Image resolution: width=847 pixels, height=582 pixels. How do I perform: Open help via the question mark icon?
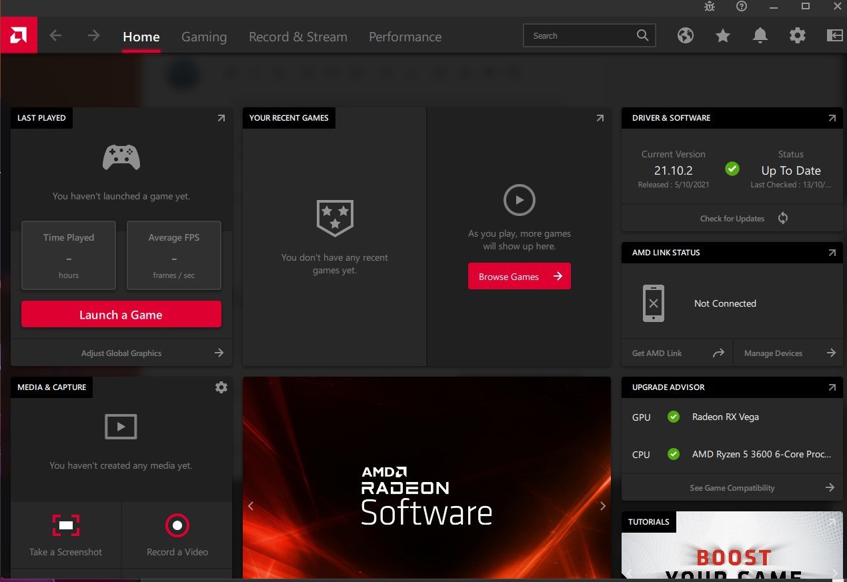click(x=742, y=7)
